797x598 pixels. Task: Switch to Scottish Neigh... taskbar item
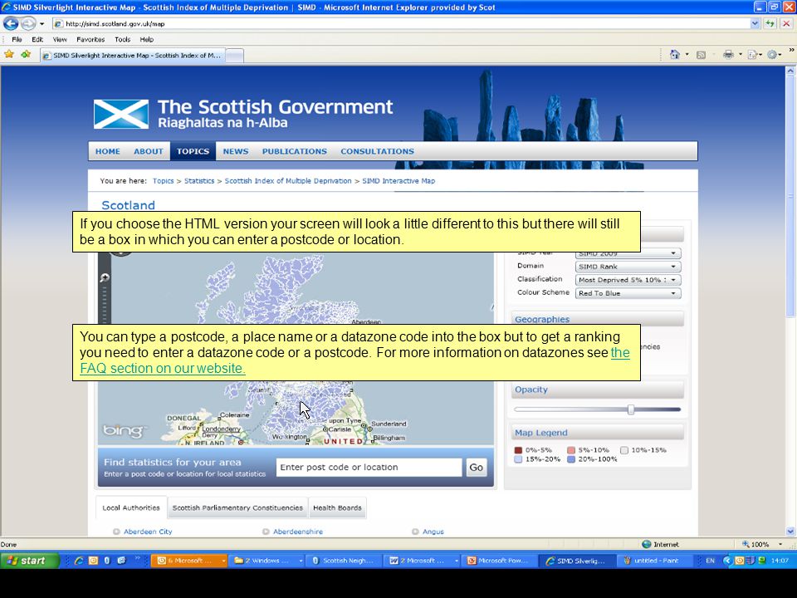[x=344, y=561]
